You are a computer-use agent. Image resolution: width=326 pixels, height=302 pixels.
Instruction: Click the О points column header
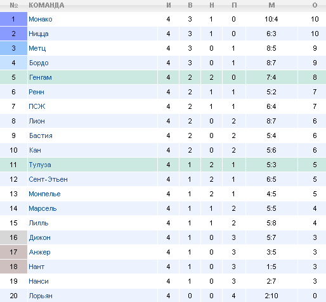(x=315, y=5)
